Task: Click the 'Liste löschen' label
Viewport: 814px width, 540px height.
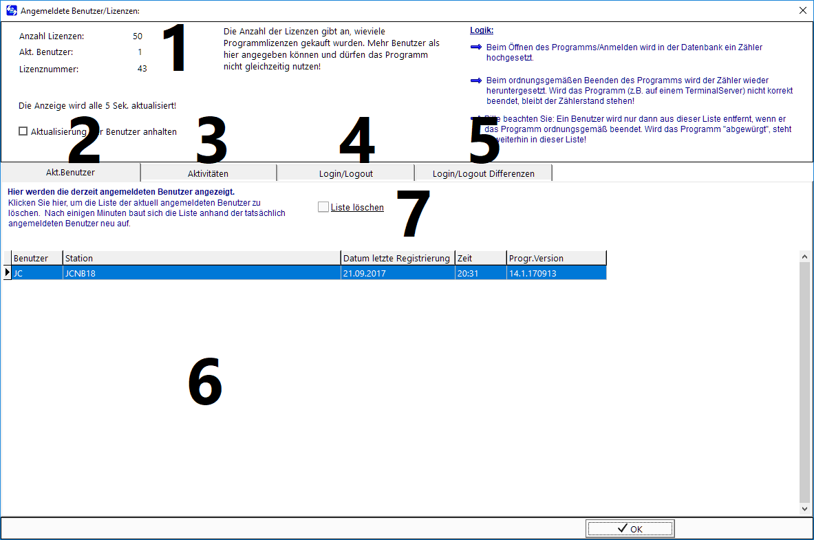Action: (x=357, y=207)
